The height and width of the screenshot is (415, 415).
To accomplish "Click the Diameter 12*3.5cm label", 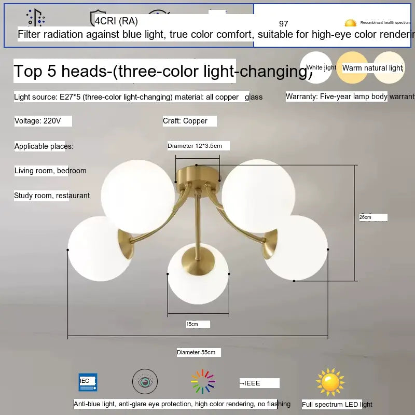I will coord(198,146).
